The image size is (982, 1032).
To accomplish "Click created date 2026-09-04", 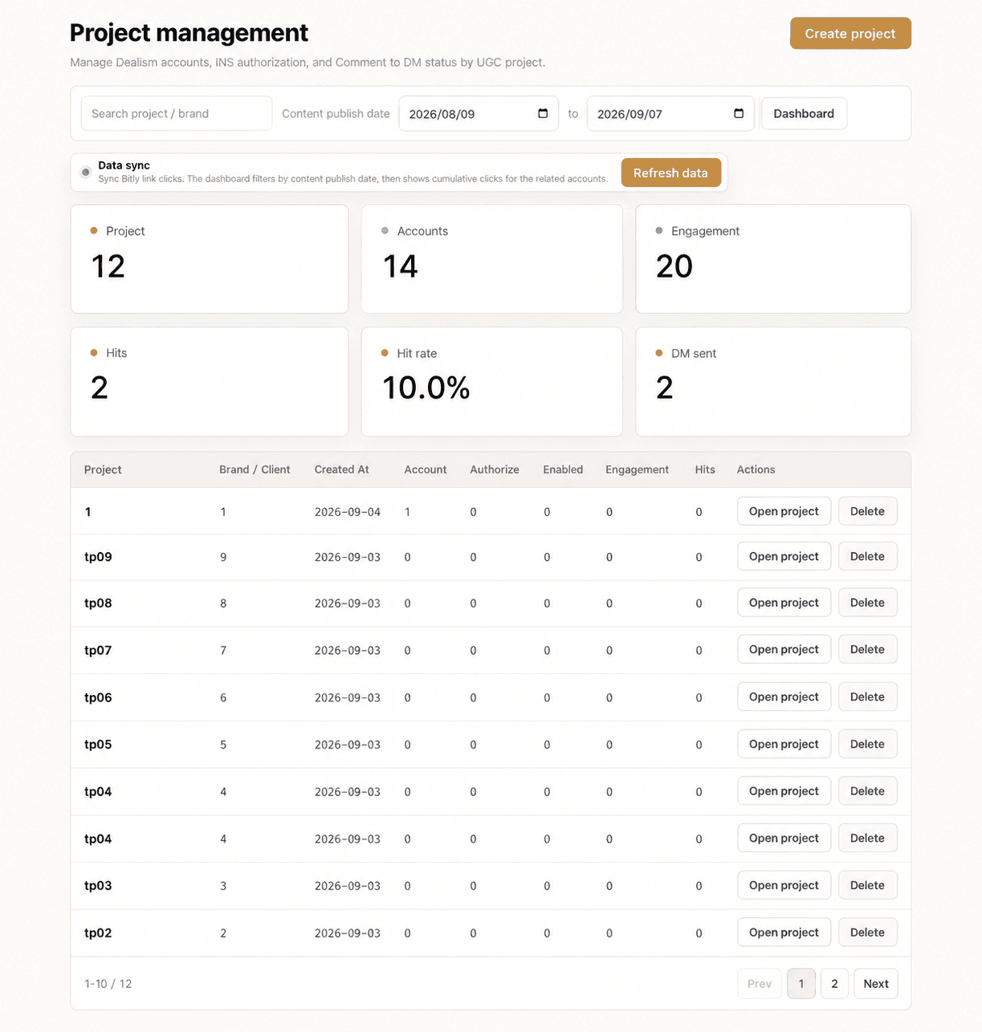I will coord(348,512).
